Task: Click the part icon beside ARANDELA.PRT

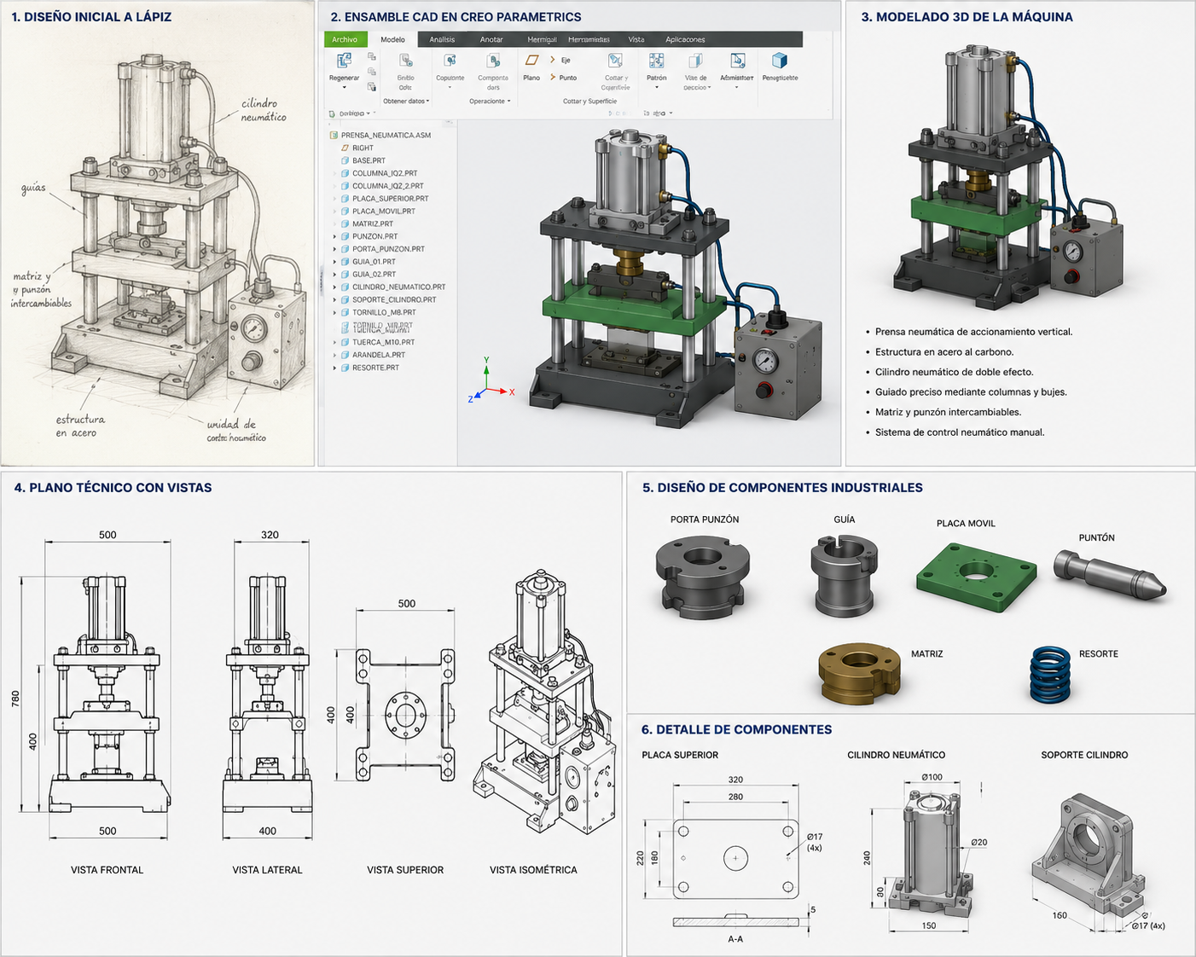Action: [345, 355]
